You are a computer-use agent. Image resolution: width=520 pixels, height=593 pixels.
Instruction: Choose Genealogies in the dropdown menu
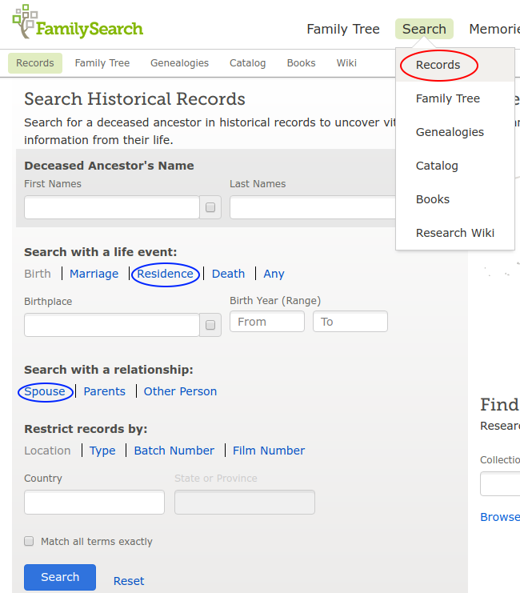point(450,132)
